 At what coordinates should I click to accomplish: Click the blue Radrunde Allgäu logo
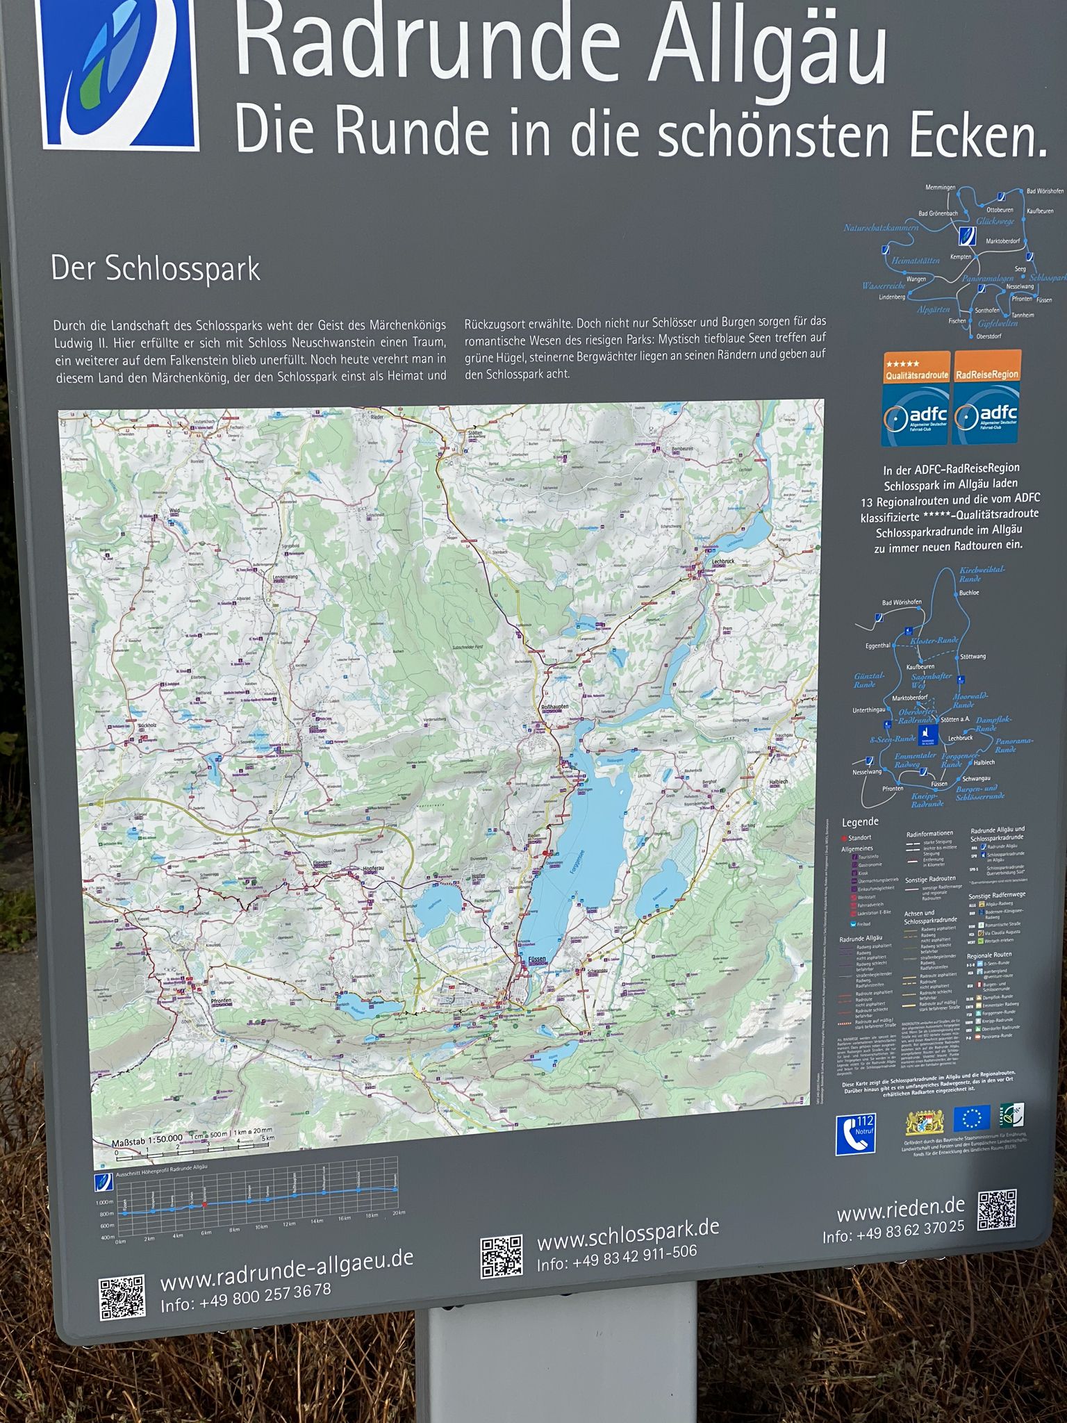tap(119, 73)
